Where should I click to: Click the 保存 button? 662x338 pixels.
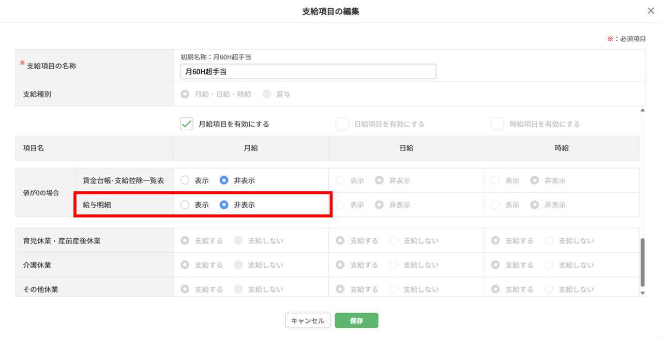coord(356,320)
